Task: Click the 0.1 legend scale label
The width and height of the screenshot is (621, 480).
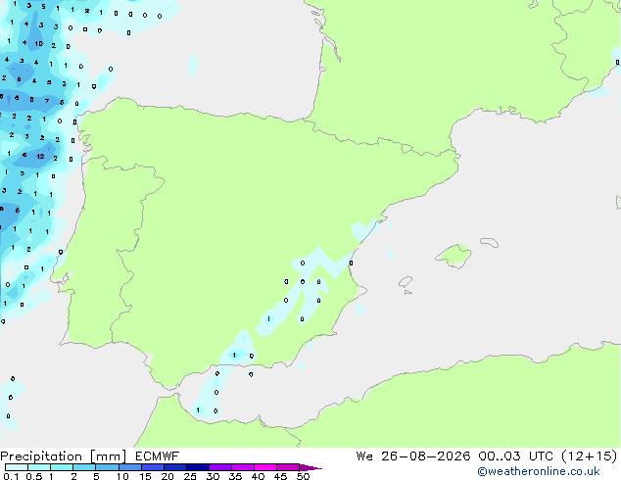Action: (11, 476)
